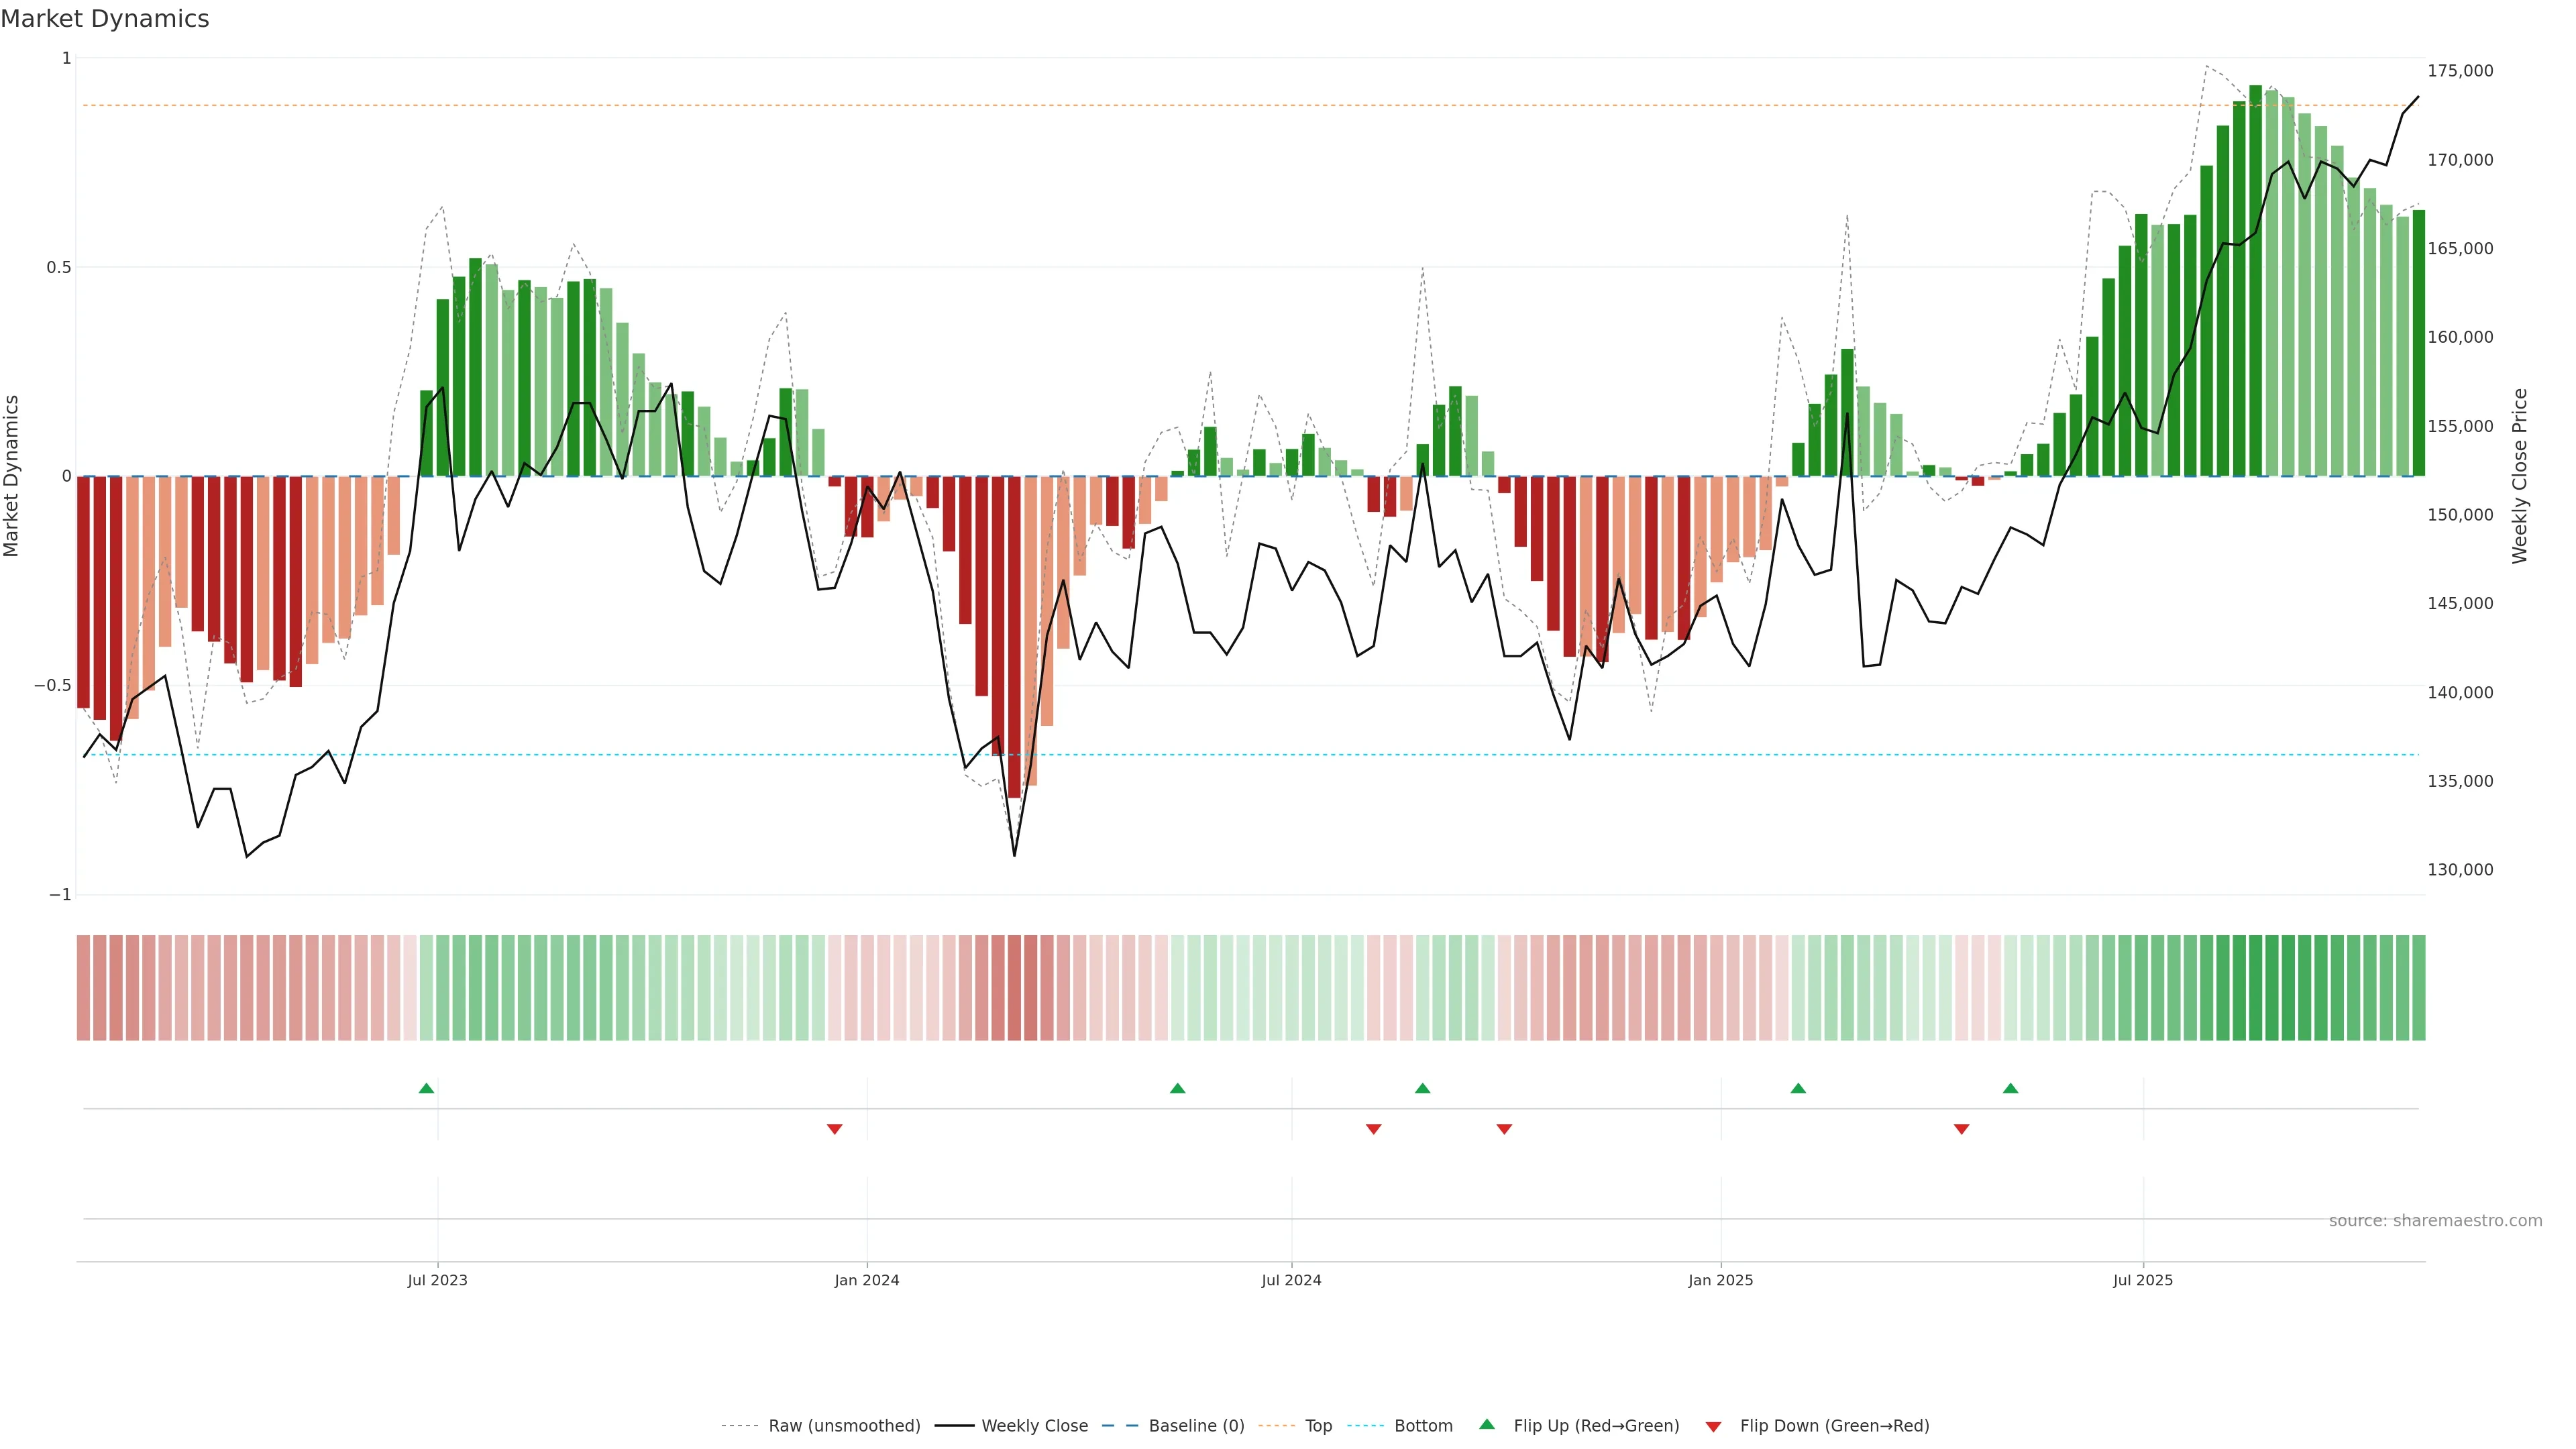Click the first red Flip Down marker after Jul 2024
The width and height of the screenshot is (2576, 1449).
point(1373,1129)
